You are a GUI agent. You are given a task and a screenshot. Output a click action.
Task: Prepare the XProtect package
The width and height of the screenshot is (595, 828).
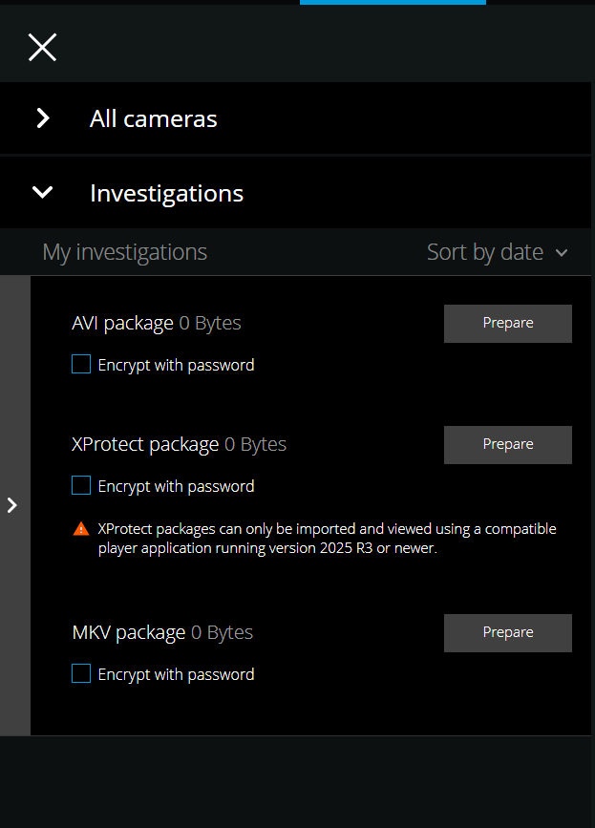(x=508, y=445)
